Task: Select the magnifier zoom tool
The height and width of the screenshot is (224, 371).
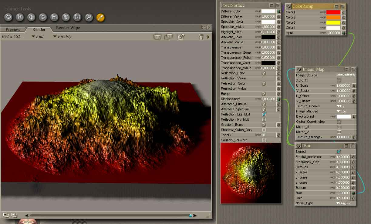Action: pos(89,17)
